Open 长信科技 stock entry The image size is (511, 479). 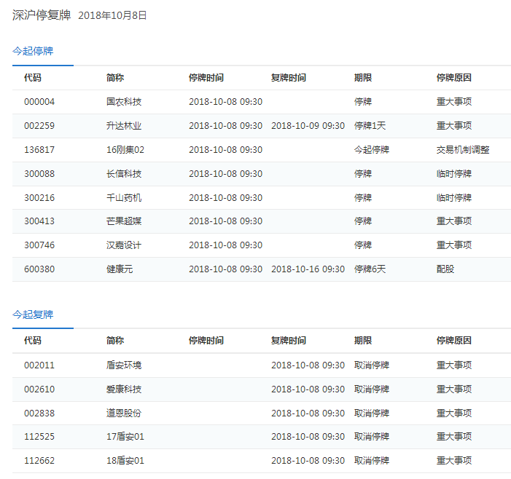124,174
